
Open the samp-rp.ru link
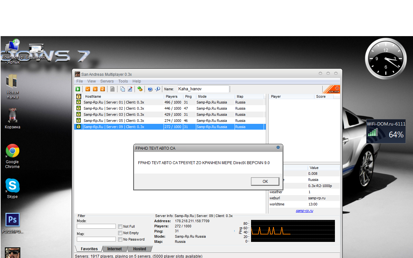304,211
